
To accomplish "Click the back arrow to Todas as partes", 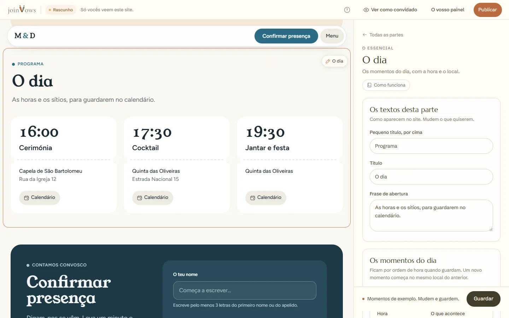I will coord(383,35).
